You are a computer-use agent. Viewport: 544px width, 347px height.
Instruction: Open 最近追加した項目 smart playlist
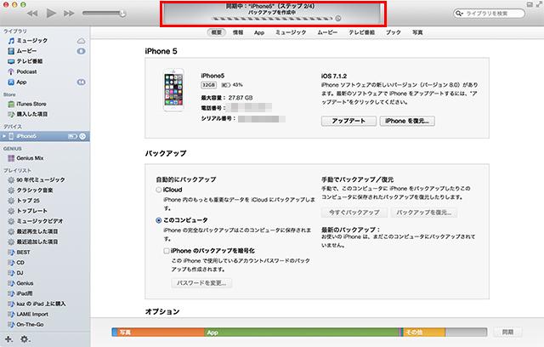click(33, 242)
